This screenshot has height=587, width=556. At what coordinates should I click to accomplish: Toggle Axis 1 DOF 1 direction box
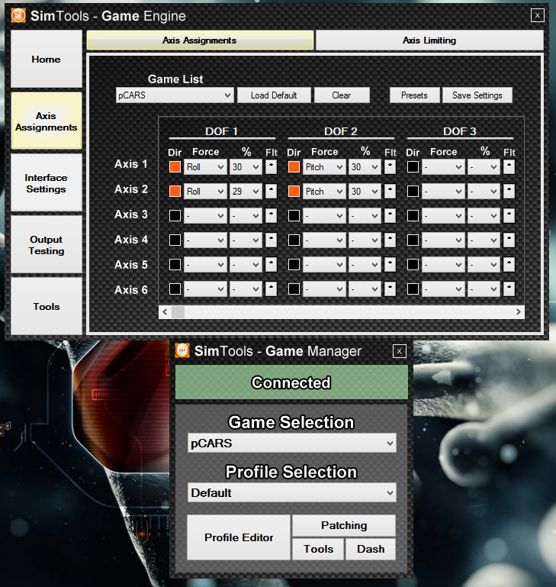tap(175, 166)
